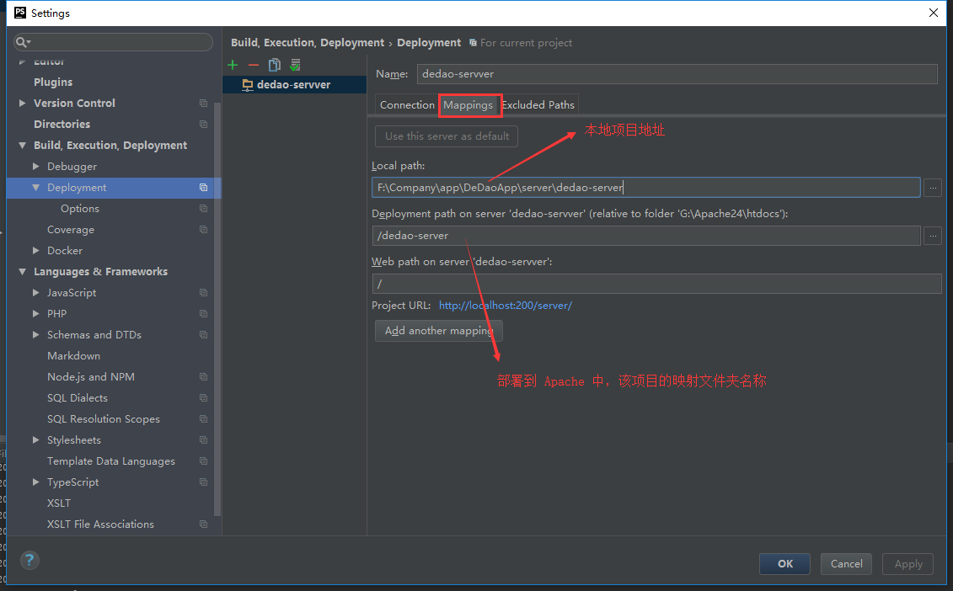Browse for local path with ellipsis button

[x=932, y=188]
